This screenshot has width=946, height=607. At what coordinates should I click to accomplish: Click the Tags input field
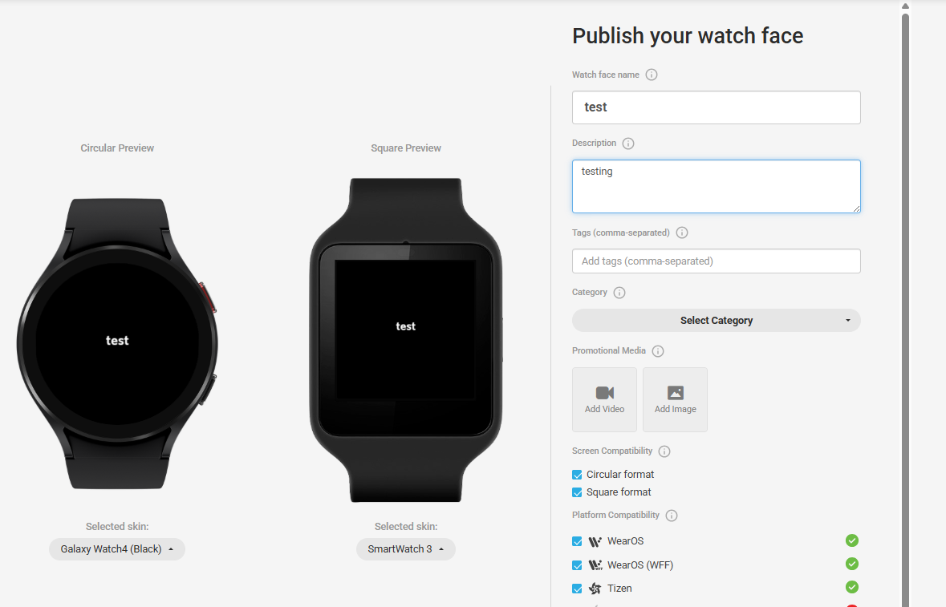(x=717, y=261)
